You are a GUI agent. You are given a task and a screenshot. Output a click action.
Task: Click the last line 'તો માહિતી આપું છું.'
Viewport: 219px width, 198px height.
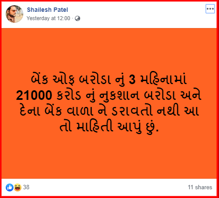pos(109,127)
